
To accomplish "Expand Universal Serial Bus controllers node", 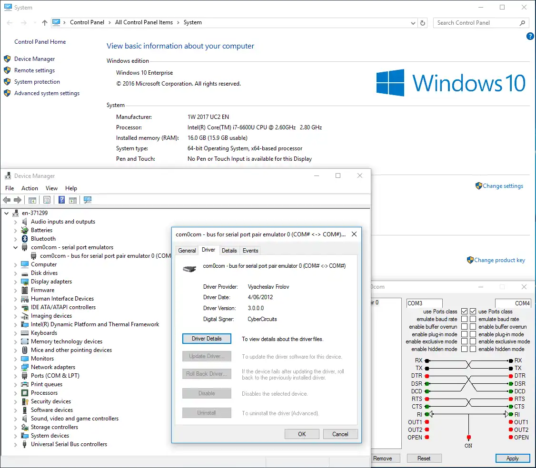I will [x=15, y=444].
